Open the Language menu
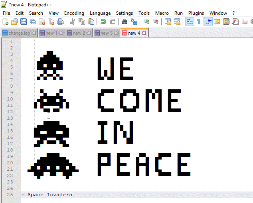This screenshot has width=253, height=203. (100, 13)
